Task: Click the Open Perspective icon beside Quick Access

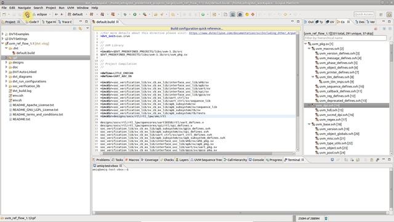Action: [x=381, y=14]
